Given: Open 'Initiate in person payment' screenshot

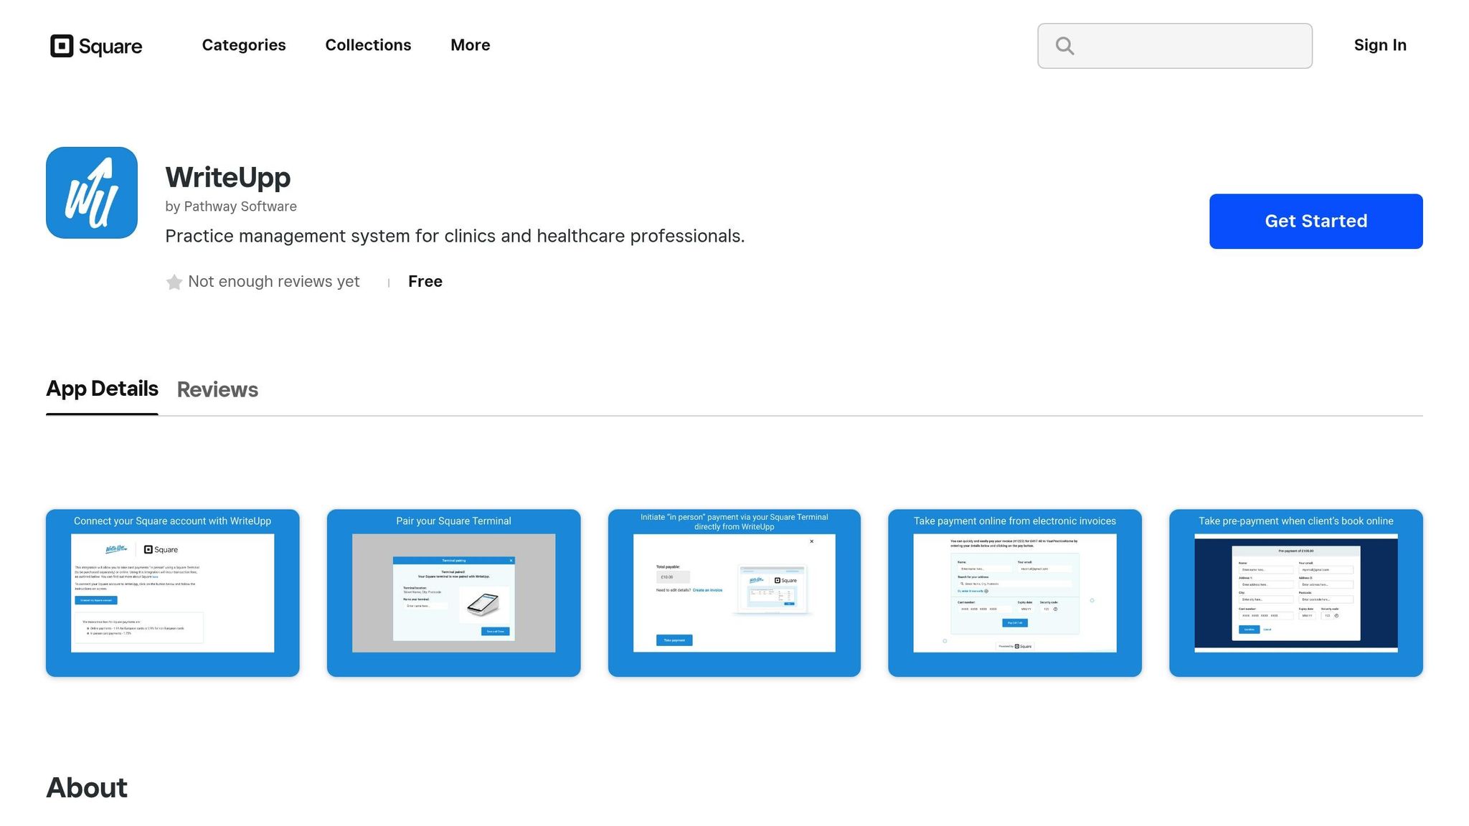Looking at the screenshot, I should [x=734, y=593].
